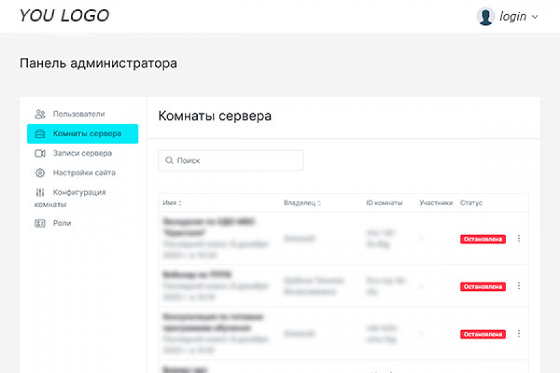
Task: Click the Настройки сайта gear icon
Action: [x=40, y=173]
